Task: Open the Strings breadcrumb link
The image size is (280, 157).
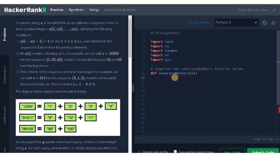Action: click(94, 10)
